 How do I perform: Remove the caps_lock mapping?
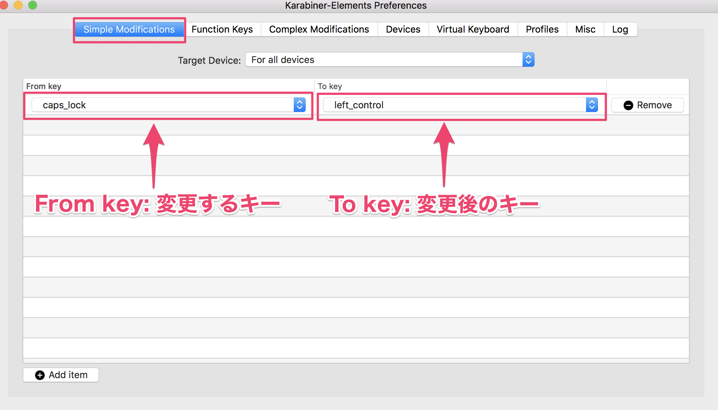click(x=648, y=105)
